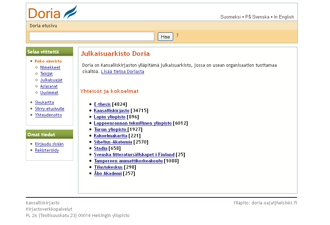Click Rekisteröidy to register
Viewport: 330px width, 225px height.
click(x=47, y=150)
